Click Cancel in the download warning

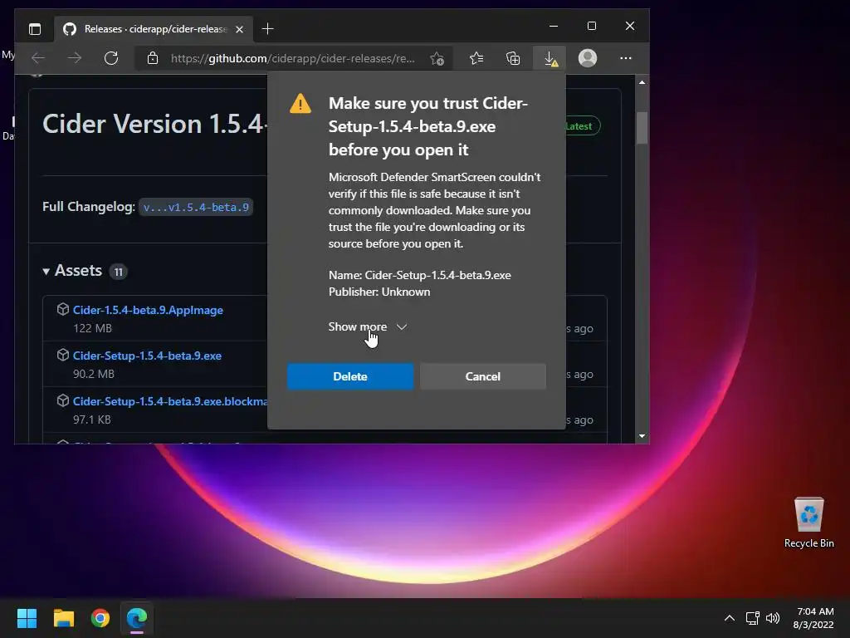[482, 376]
